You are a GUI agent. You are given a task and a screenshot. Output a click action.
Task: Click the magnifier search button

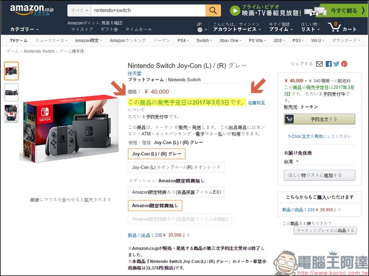click(213, 10)
